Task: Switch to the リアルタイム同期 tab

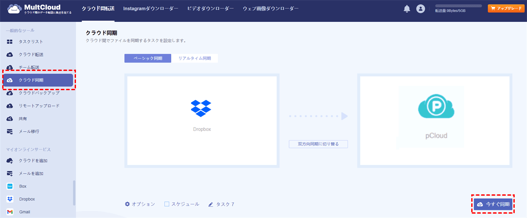Action: click(195, 58)
